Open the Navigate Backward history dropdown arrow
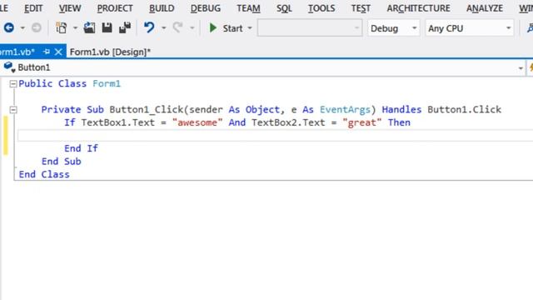The height and width of the screenshot is (300, 533). 22,28
